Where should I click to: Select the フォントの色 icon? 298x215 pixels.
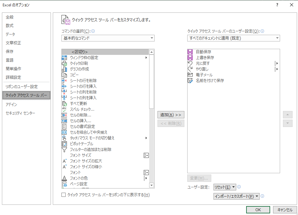pos(64,178)
